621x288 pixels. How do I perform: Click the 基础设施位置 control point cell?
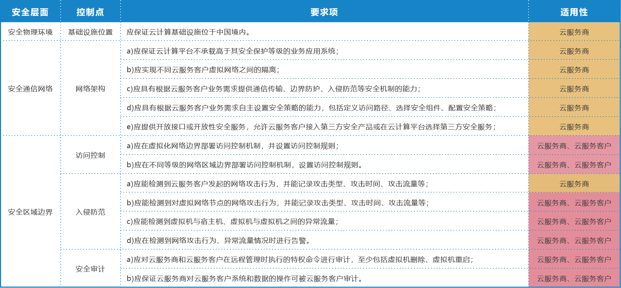tap(90, 32)
